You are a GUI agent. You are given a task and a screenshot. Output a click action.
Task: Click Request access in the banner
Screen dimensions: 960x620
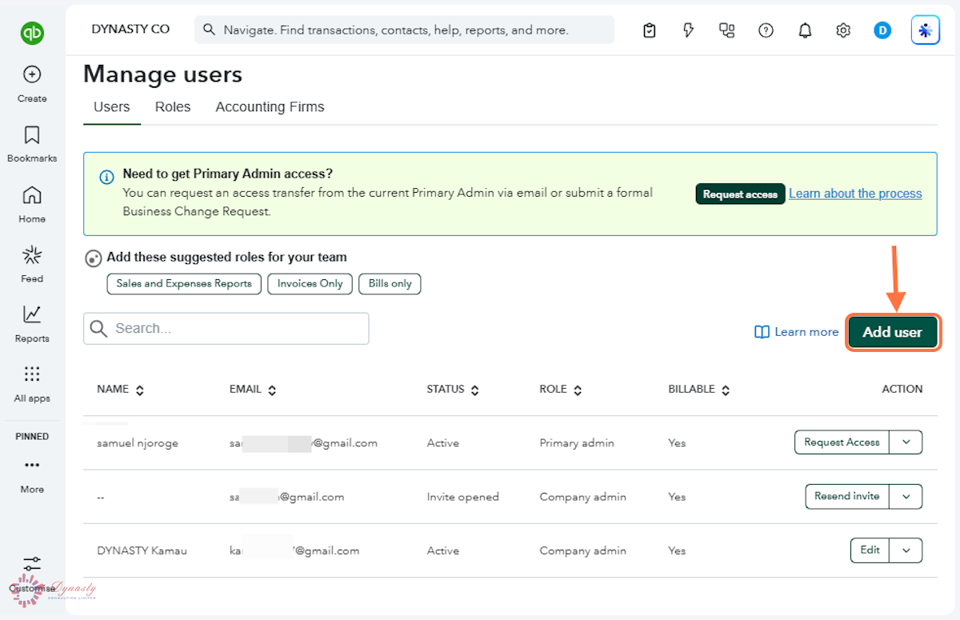tap(740, 194)
